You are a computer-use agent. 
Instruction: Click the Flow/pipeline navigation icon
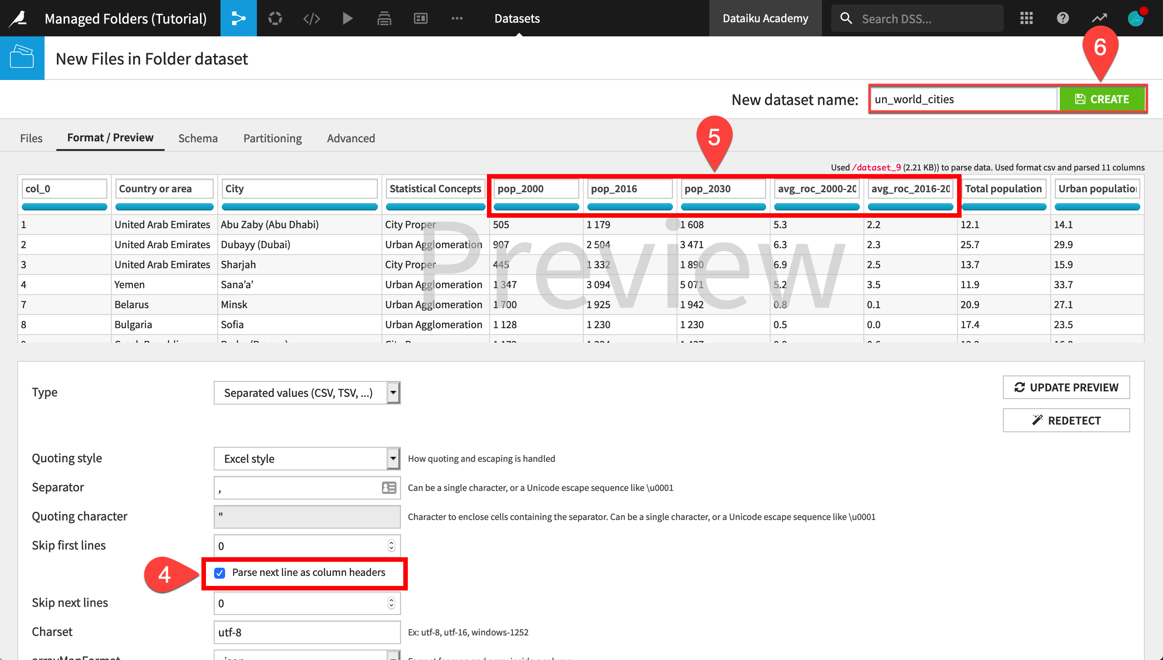tap(239, 18)
